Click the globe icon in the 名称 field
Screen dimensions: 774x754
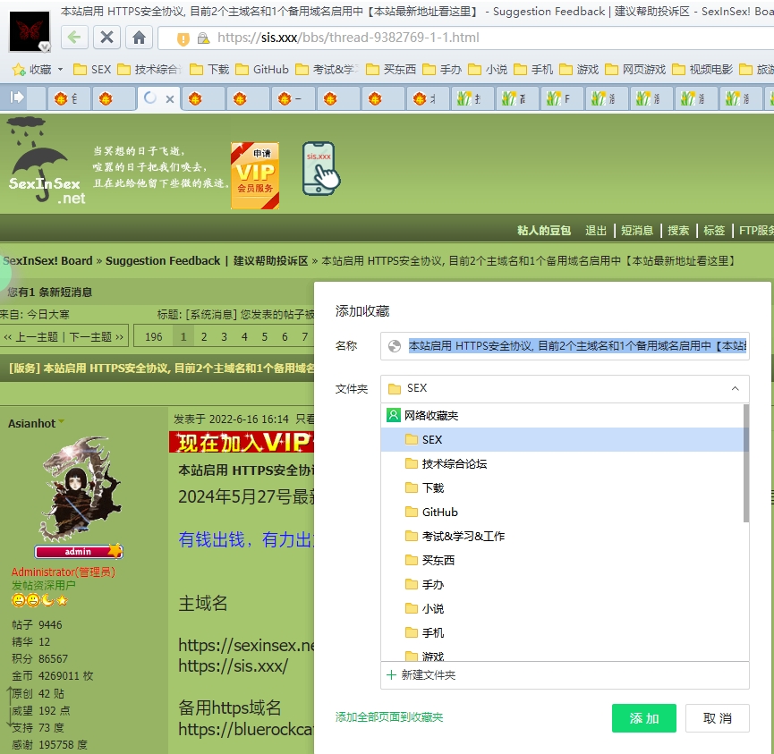click(395, 346)
